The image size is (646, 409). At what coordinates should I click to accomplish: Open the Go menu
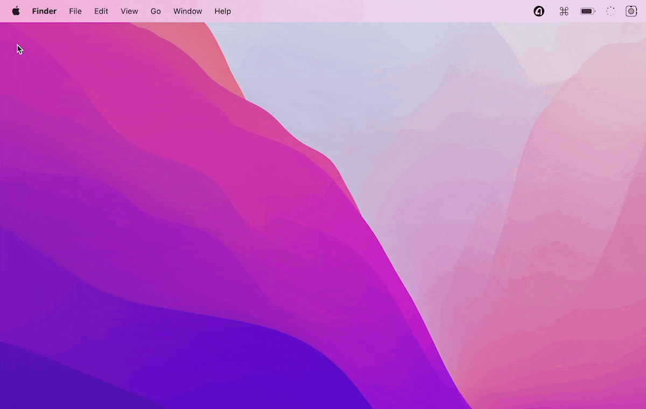156,11
